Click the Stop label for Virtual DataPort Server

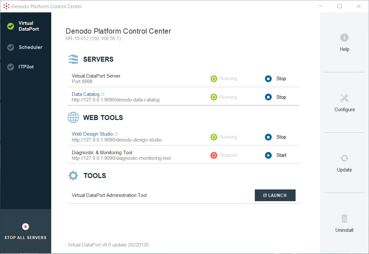[281, 79]
